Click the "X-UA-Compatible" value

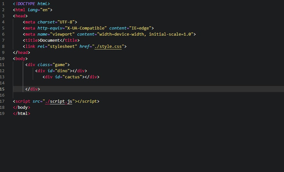(x=86, y=28)
